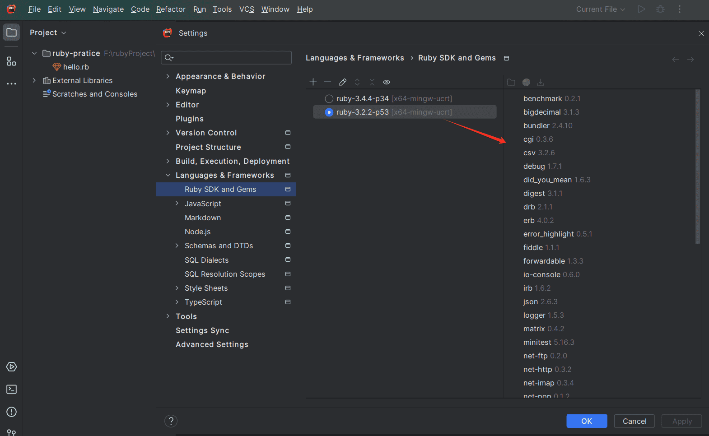Viewport: 709px width, 436px height.
Task: Open the Structure tool window icon
Action: pos(11,61)
